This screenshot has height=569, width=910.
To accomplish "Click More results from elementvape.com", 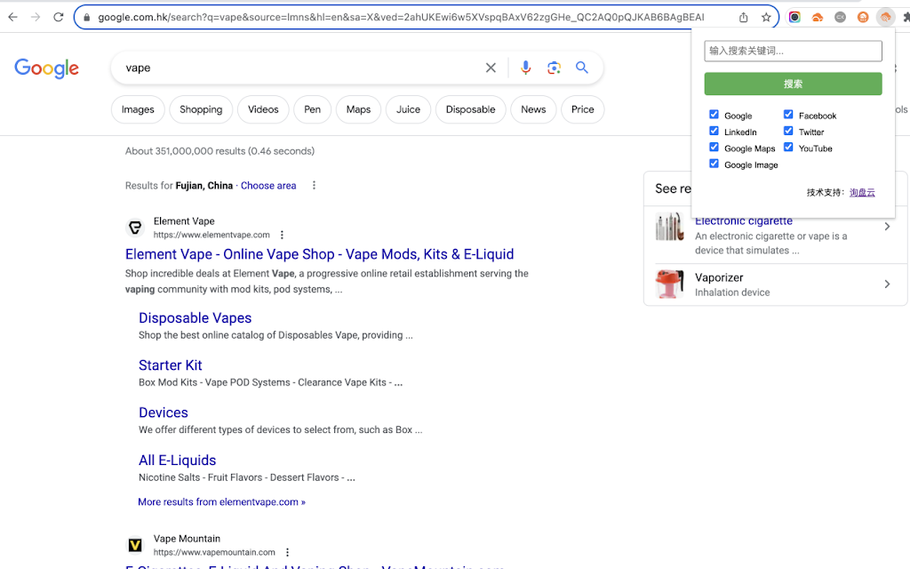I will 221,502.
